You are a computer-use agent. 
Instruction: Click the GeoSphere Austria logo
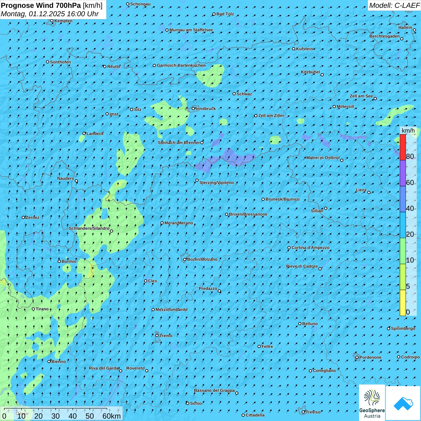click(372, 403)
